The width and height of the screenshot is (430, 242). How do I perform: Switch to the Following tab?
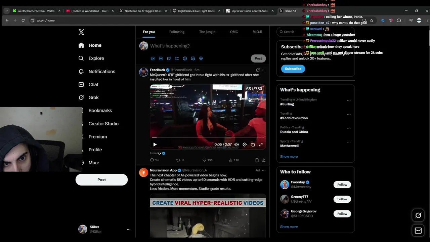177,32
